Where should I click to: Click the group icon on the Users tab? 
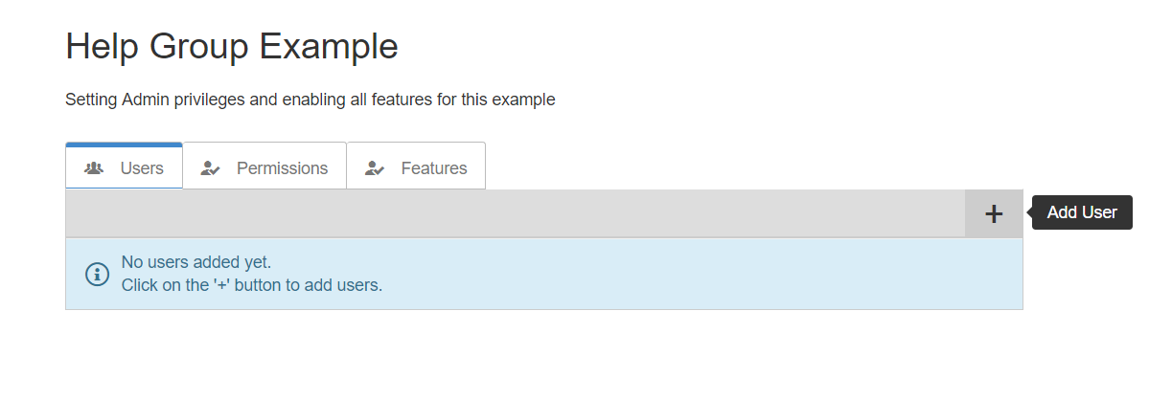[x=94, y=168]
